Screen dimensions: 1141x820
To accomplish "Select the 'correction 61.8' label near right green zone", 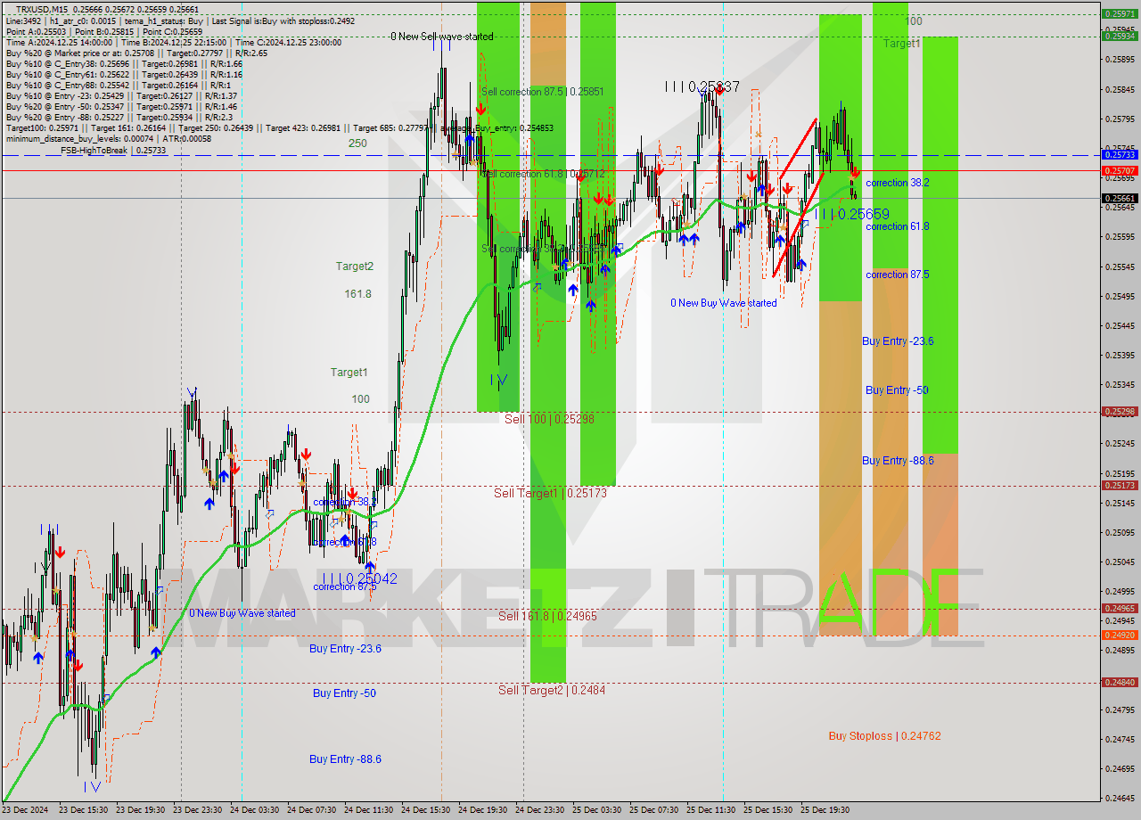I will [x=898, y=227].
